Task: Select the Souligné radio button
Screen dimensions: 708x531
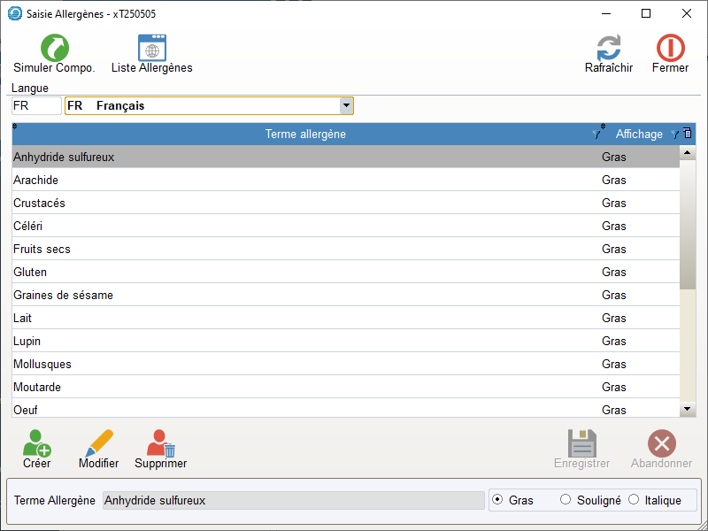Action: click(566, 500)
